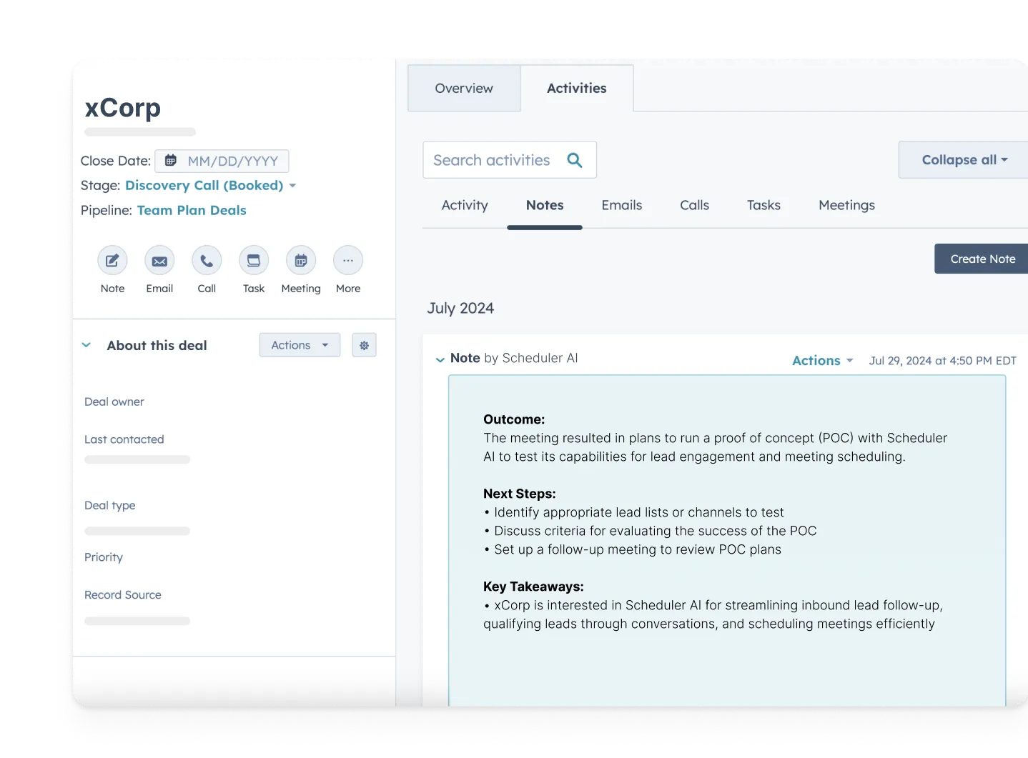Screen dimensions: 1028x758
Task: Switch to the Overview tab
Action: 463,88
